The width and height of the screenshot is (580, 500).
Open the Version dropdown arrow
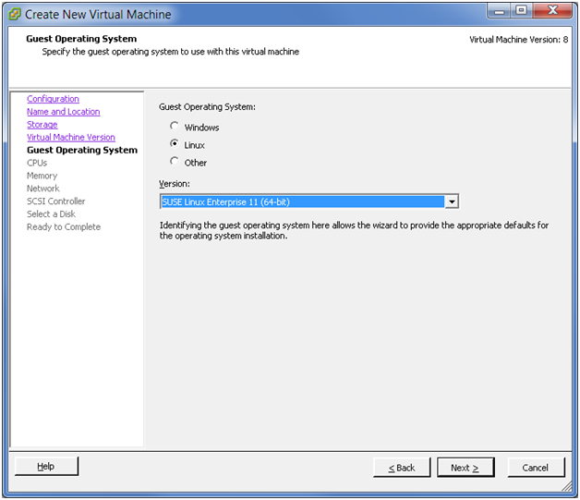click(452, 201)
